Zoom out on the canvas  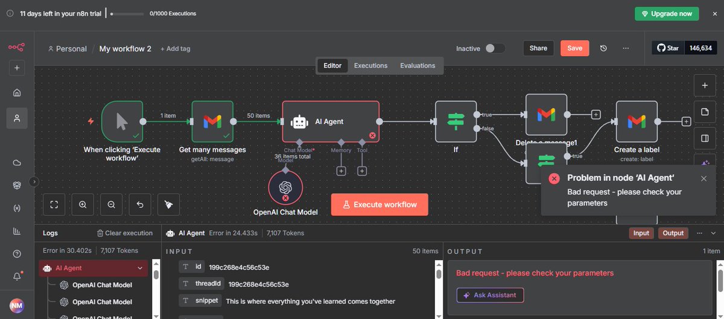[112, 204]
